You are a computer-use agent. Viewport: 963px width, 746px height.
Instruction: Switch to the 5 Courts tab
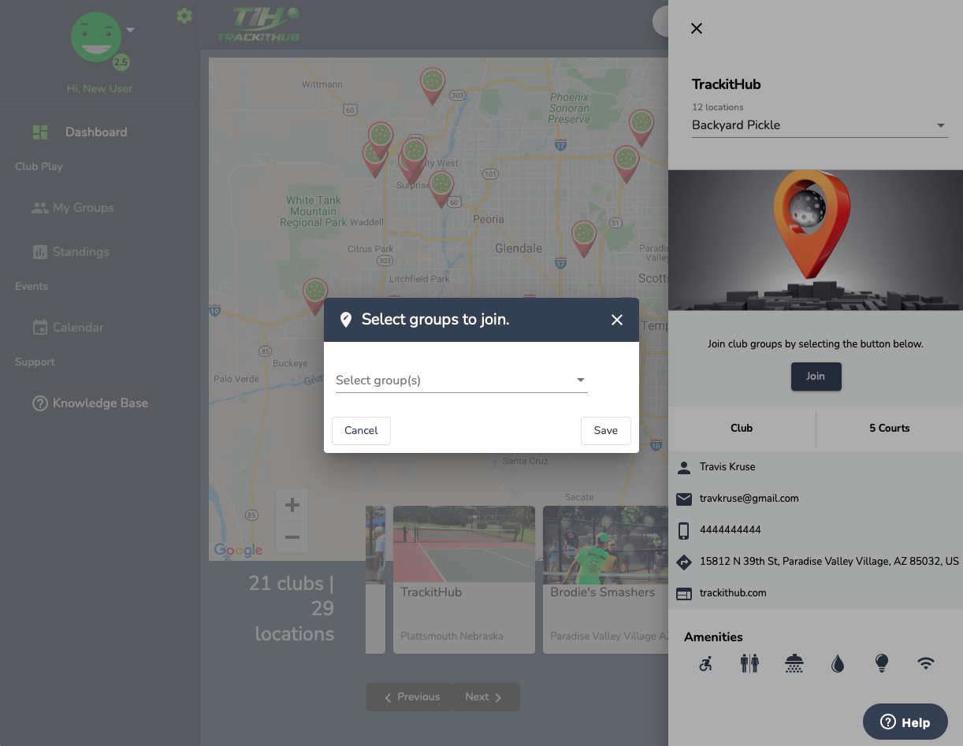pyautogui.click(x=889, y=428)
